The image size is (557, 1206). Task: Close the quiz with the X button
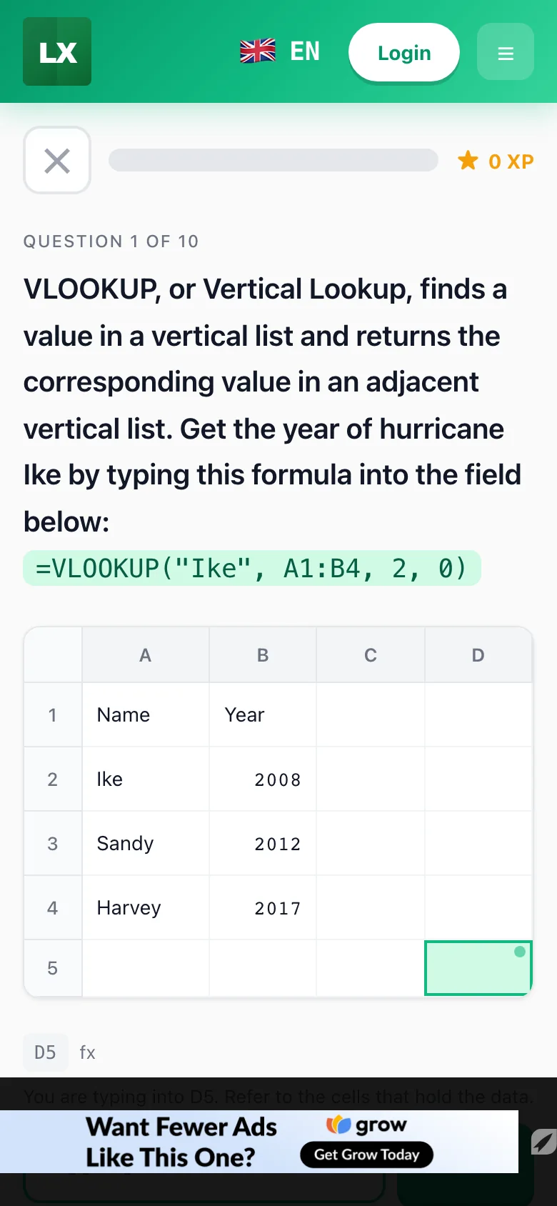(57, 161)
